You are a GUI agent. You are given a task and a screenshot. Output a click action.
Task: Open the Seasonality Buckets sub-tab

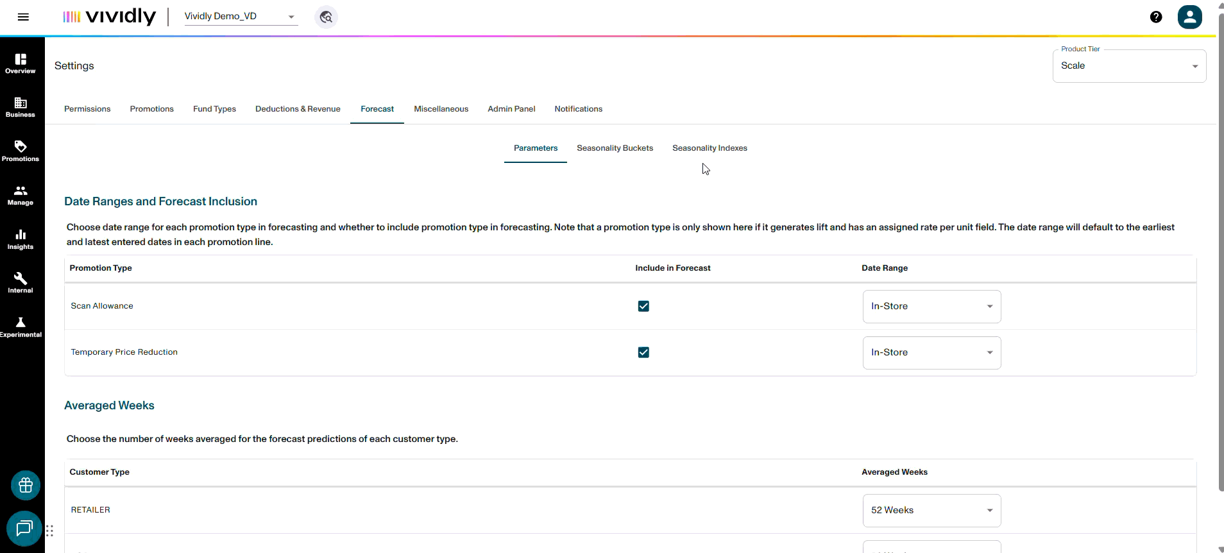click(615, 148)
